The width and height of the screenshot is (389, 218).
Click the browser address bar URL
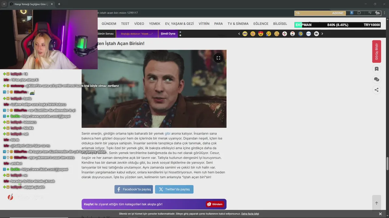pyautogui.click(x=119, y=13)
